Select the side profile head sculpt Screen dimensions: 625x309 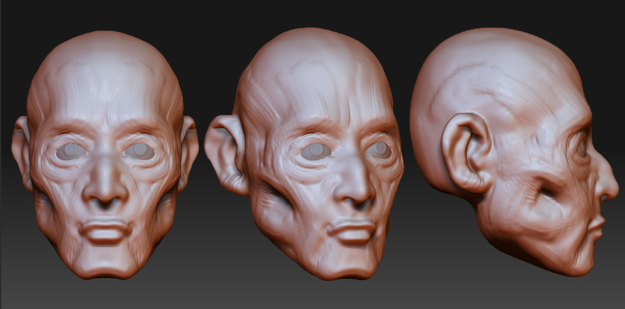[x=514, y=152]
